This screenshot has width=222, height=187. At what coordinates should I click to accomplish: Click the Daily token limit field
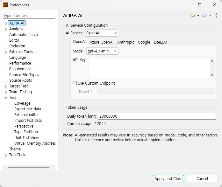(157, 116)
